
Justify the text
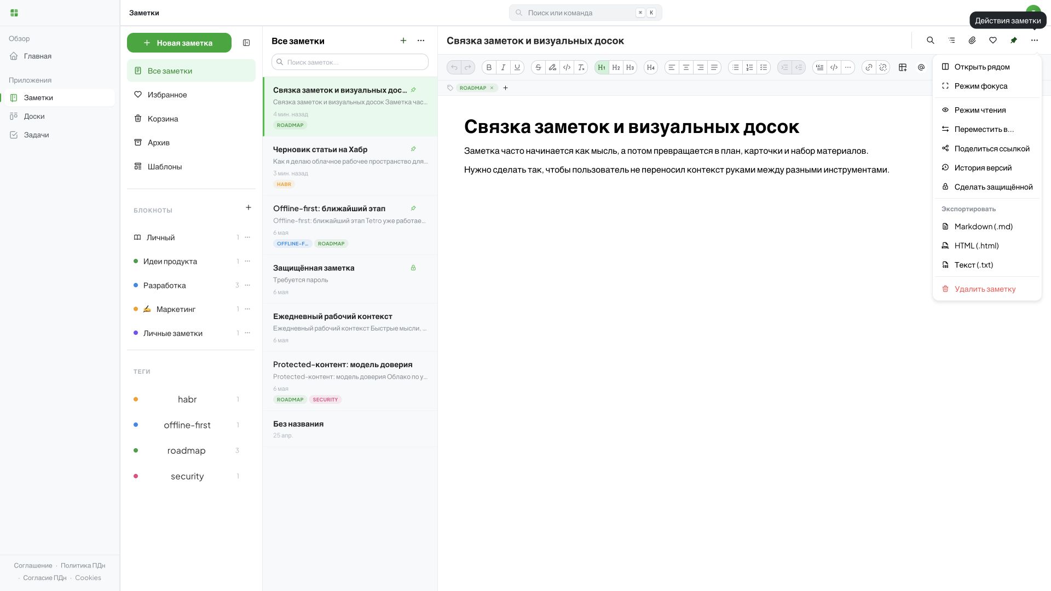(x=714, y=67)
